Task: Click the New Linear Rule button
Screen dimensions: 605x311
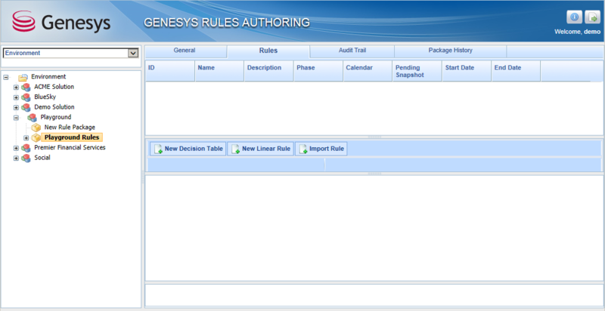Action: [x=260, y=149]
